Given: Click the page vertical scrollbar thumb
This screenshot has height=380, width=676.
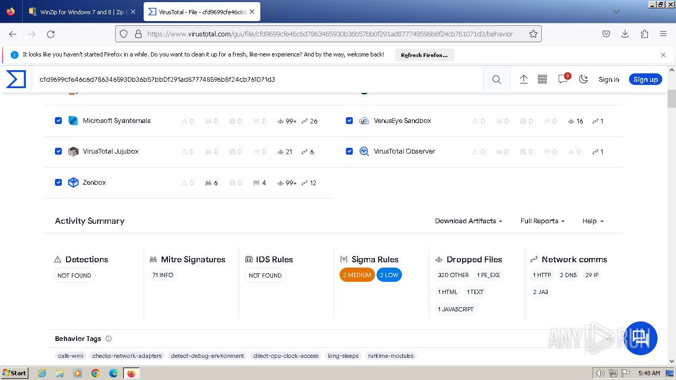Looking at the screenshot, I should click(672, 98).
